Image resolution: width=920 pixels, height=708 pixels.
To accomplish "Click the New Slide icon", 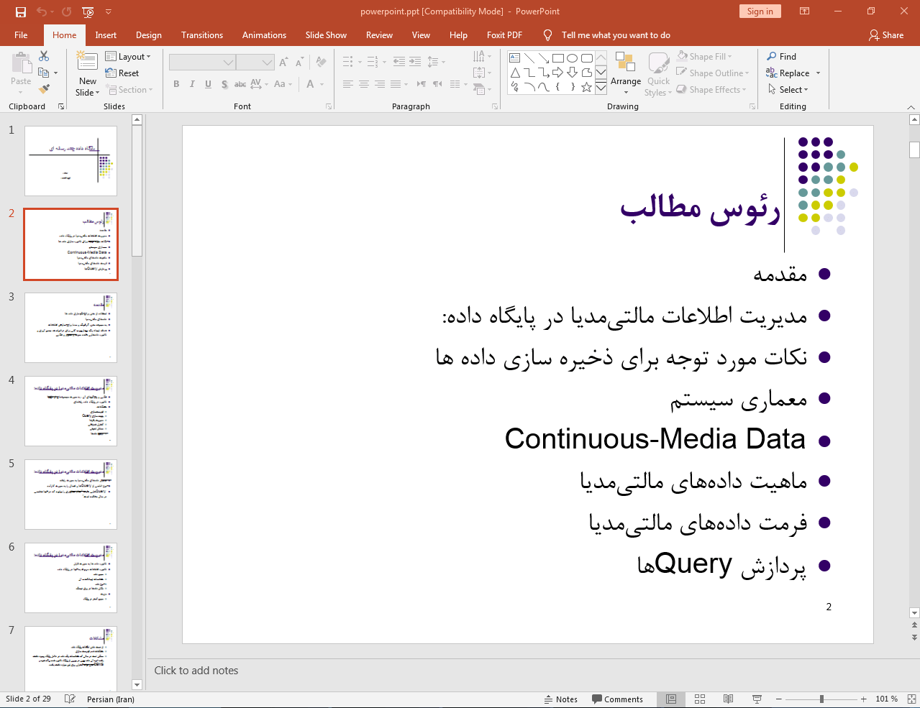I will 87,63.
